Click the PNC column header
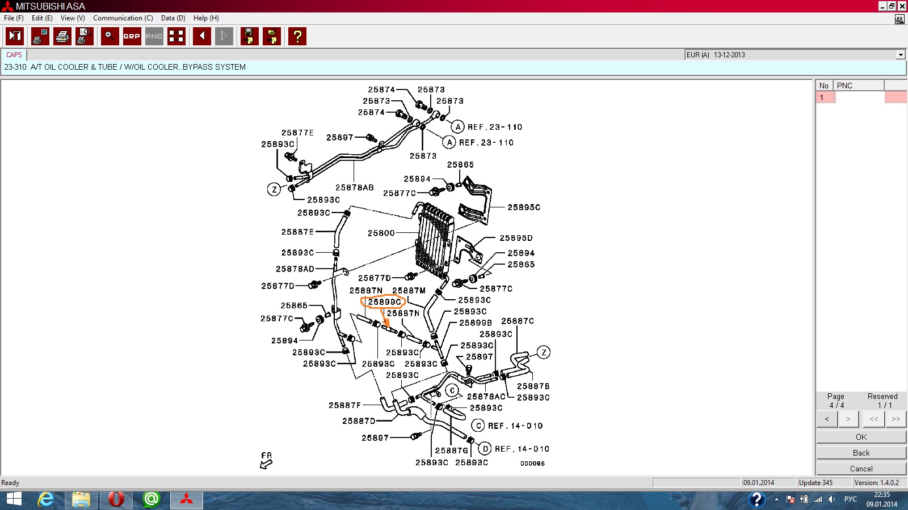 pos(859,86)
